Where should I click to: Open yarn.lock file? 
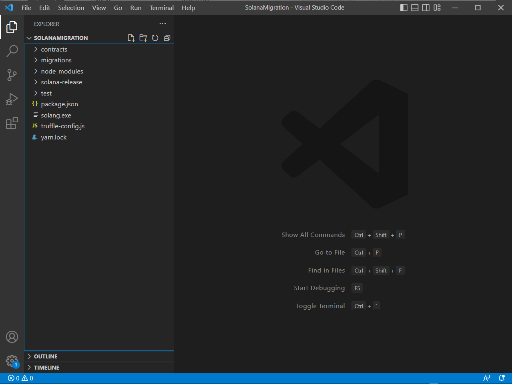coord(99,137)
